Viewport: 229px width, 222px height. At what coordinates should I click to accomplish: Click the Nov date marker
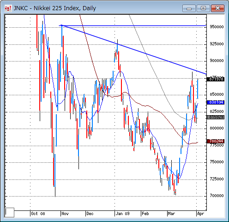pos(65,214)
